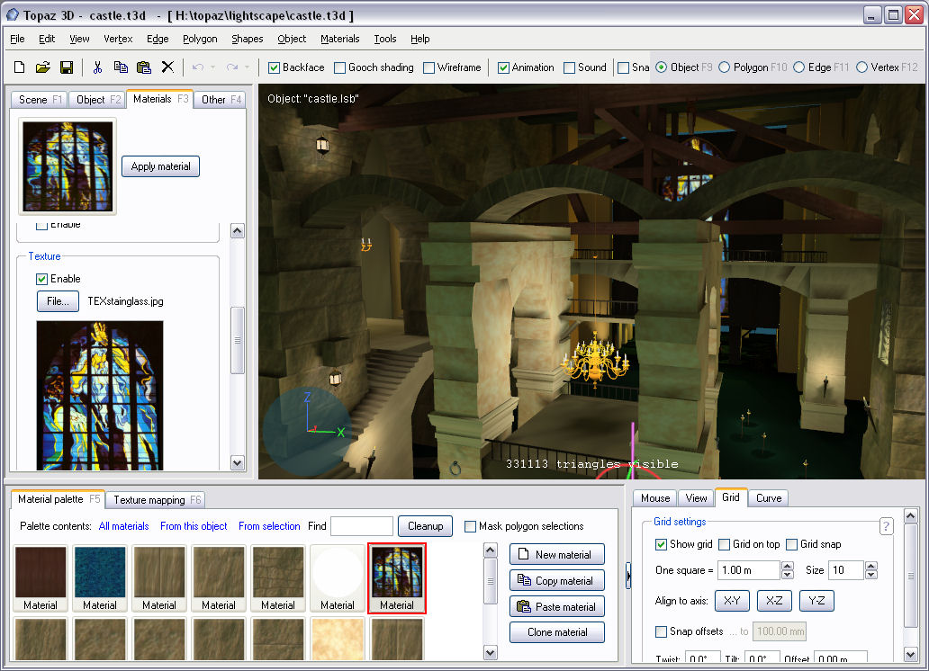The width and height of the screenshot is (929, 671).
Task: Click the Copy icon in toolbar
Action: pyautogui.click(x=121, y=67)
